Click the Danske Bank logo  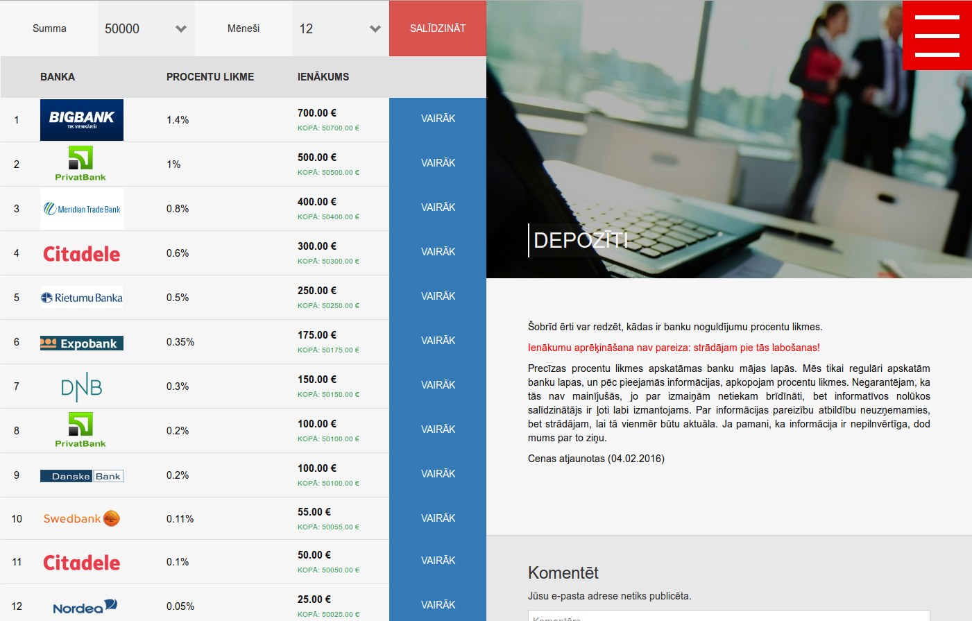pyautogui.click(x=82, y=476)
